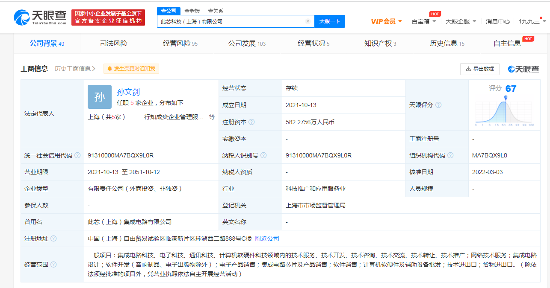Click the Tianyancha logo at top left

[x=40, y=17]
